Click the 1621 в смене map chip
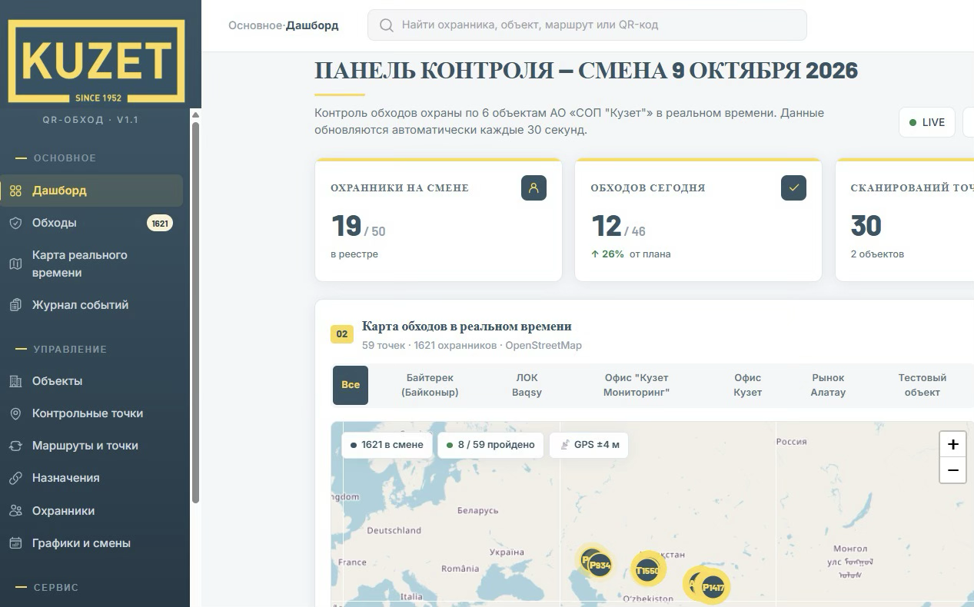 click(387, 445)
